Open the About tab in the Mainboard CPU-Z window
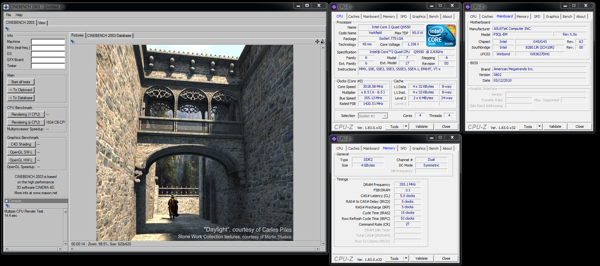 pyautogui.click(x=581, y=17)
